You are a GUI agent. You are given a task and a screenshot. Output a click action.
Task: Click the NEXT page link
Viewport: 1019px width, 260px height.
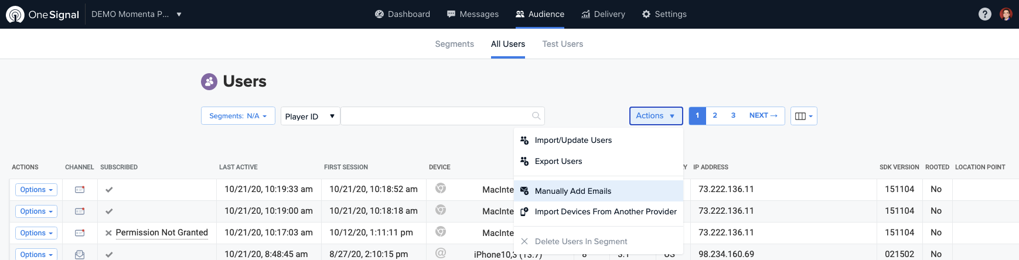[x=763, y=115]
